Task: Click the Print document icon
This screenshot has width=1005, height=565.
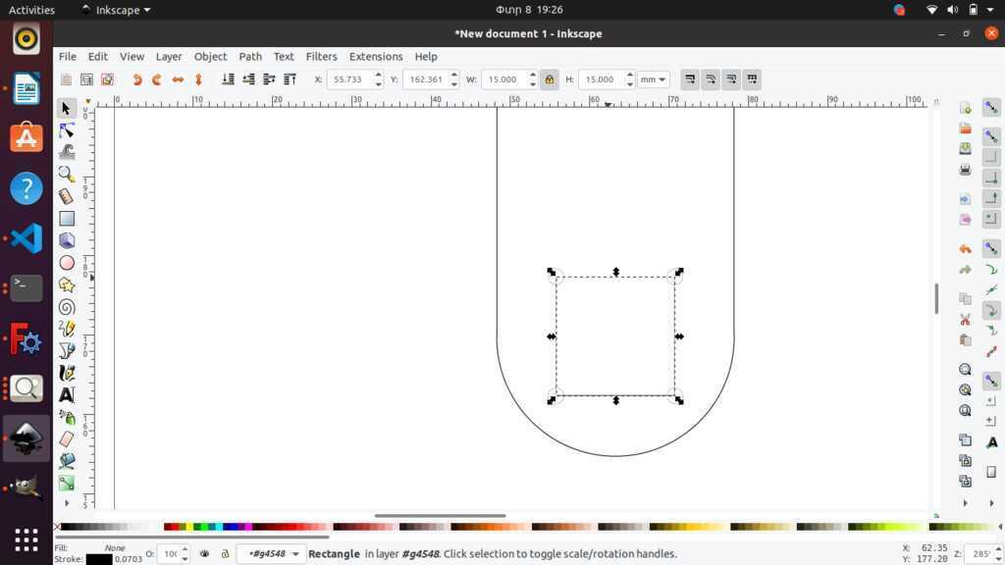Action: pyautogui.click(x=966, y=170)
